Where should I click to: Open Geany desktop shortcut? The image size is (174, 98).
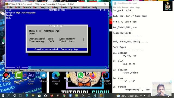[x=68, y=77]
